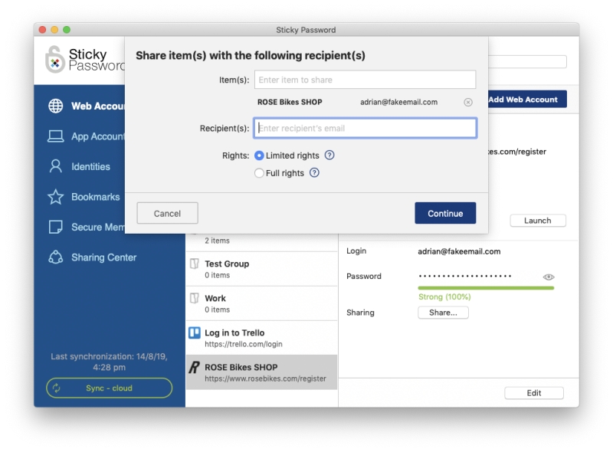613x452 pixels.
Task: Click the Test Group folder icon
Action: point(195,264)
